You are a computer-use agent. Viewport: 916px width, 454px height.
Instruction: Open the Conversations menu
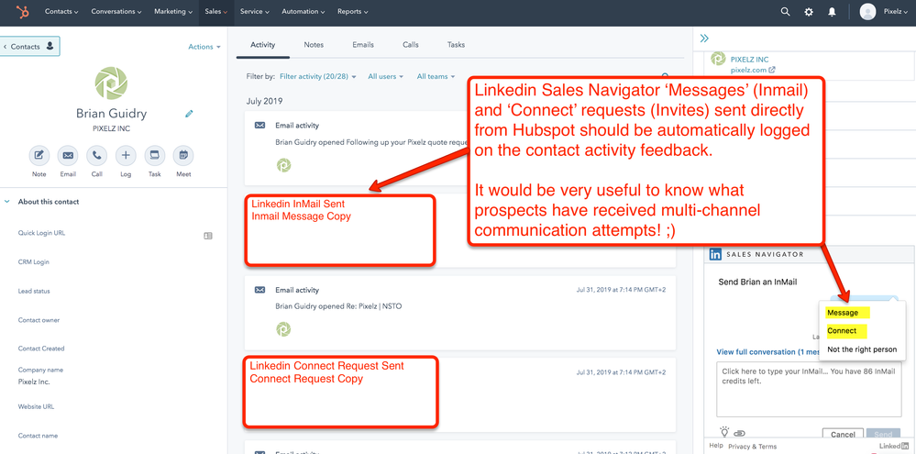116,12
